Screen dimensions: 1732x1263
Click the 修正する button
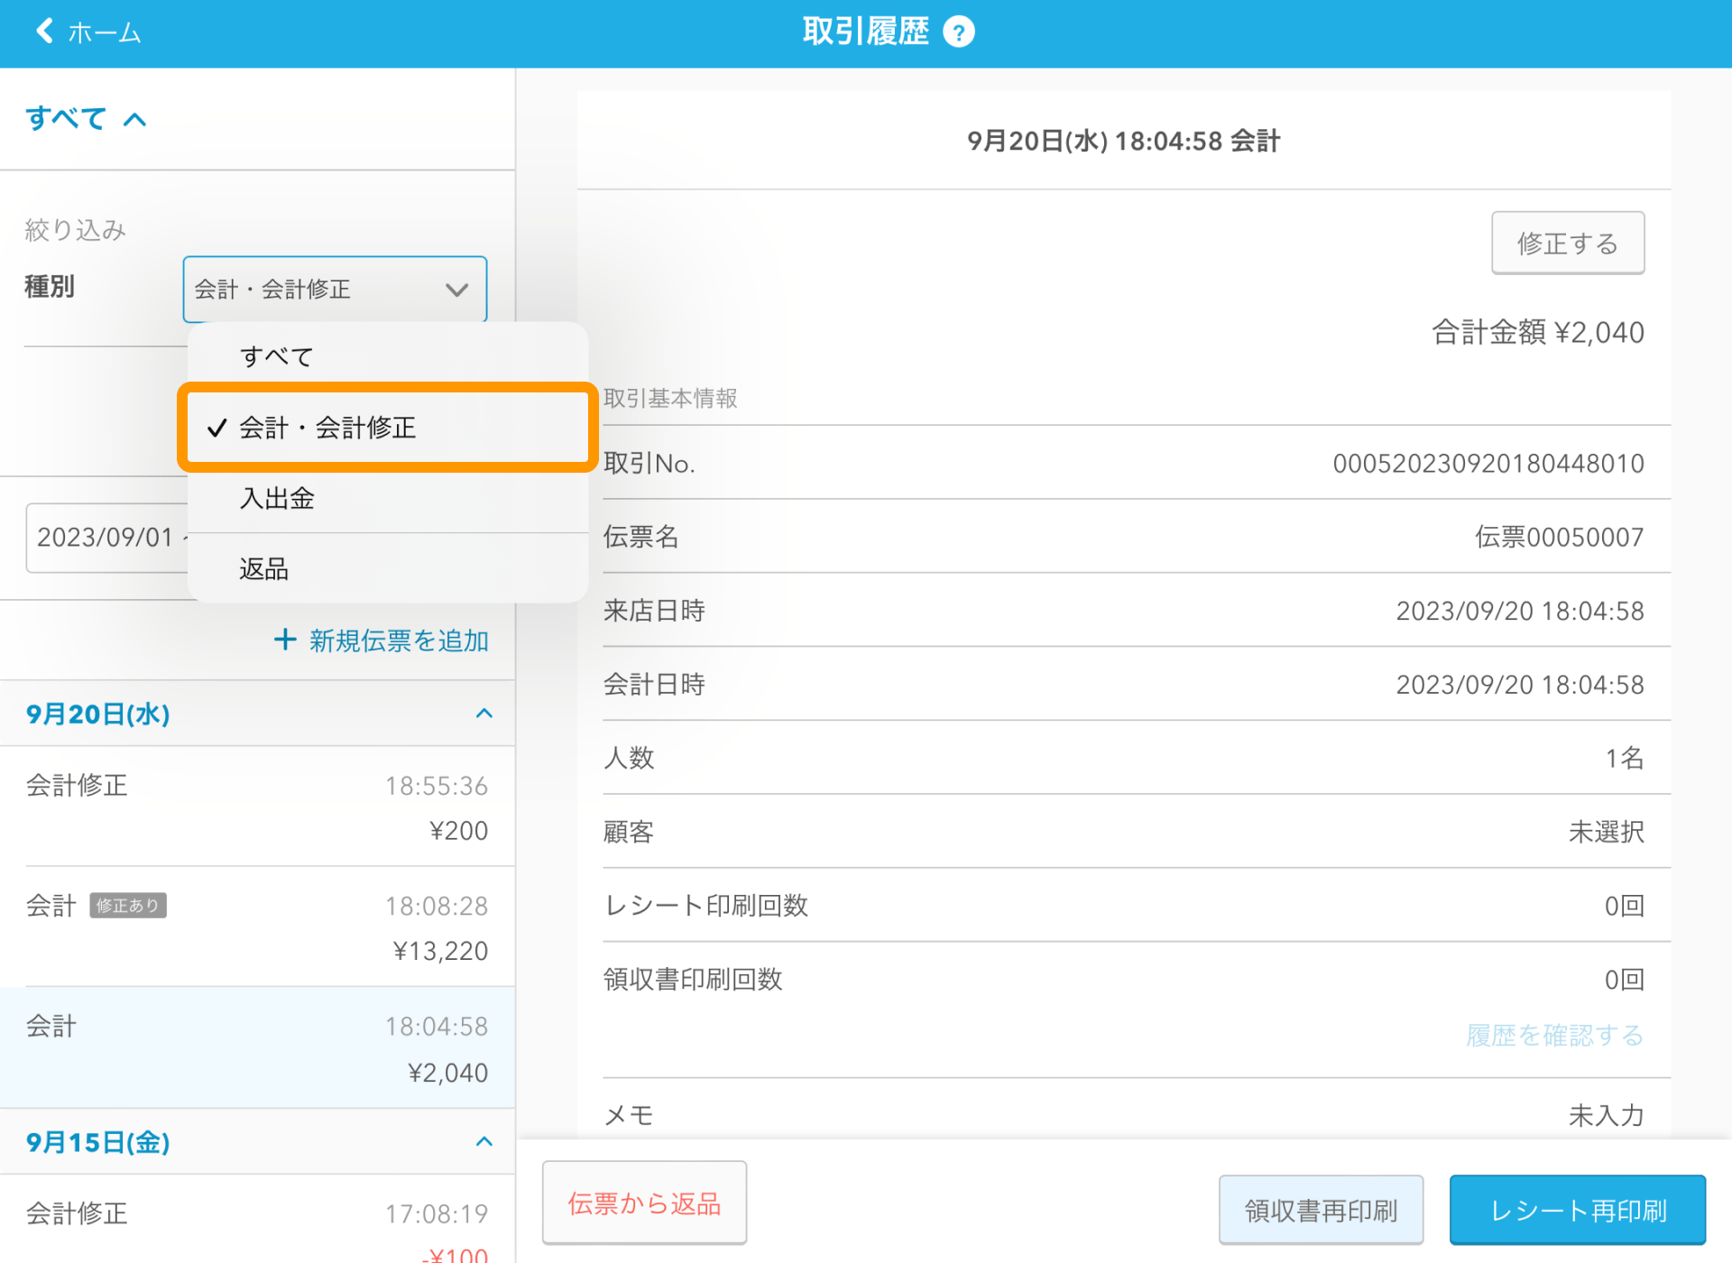pos(1567,244)
